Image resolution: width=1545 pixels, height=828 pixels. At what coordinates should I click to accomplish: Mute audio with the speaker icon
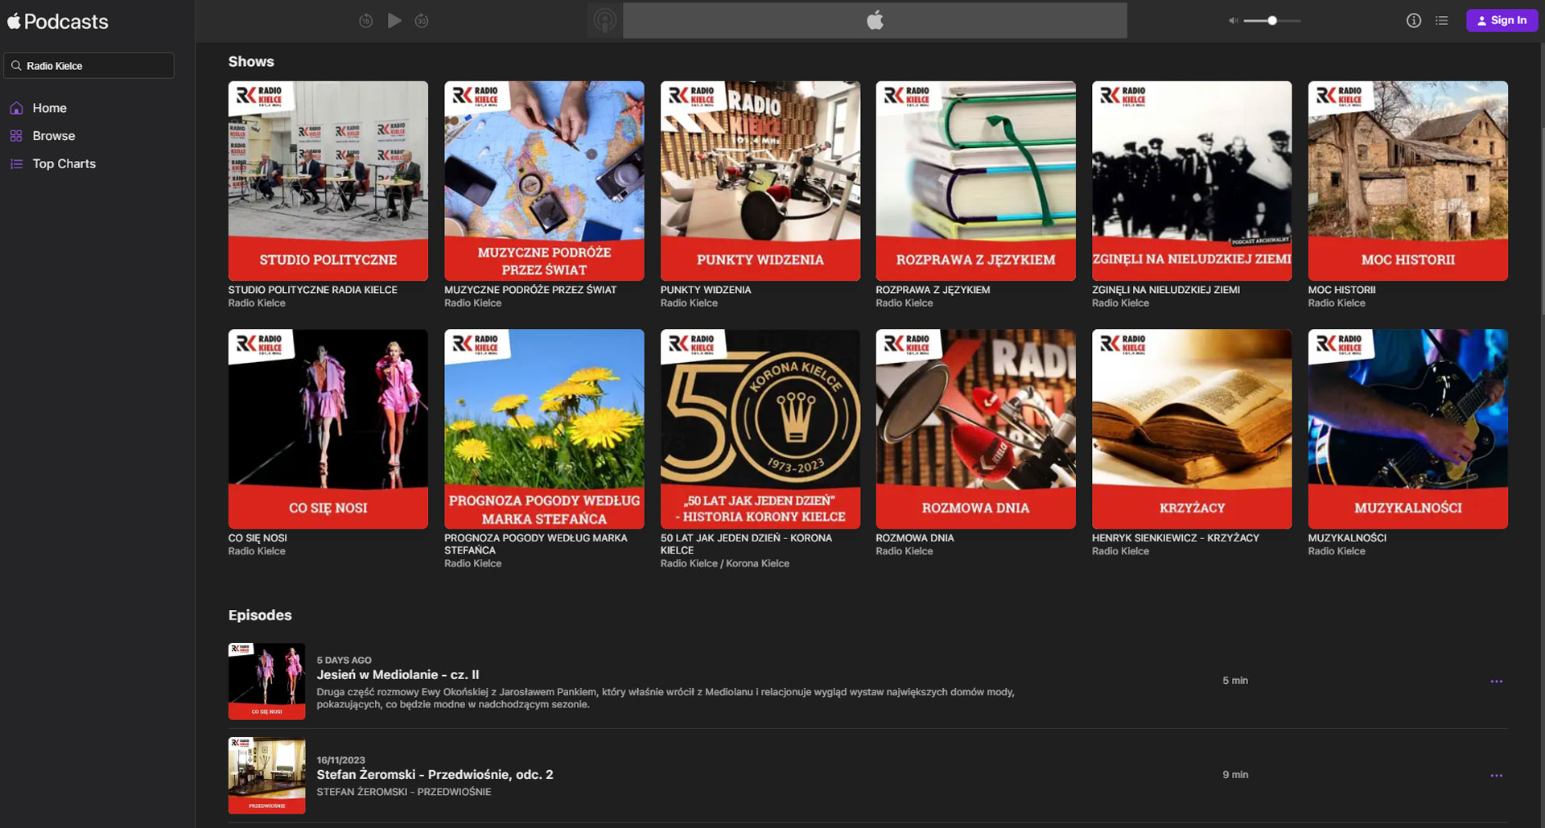(1233, 21)
